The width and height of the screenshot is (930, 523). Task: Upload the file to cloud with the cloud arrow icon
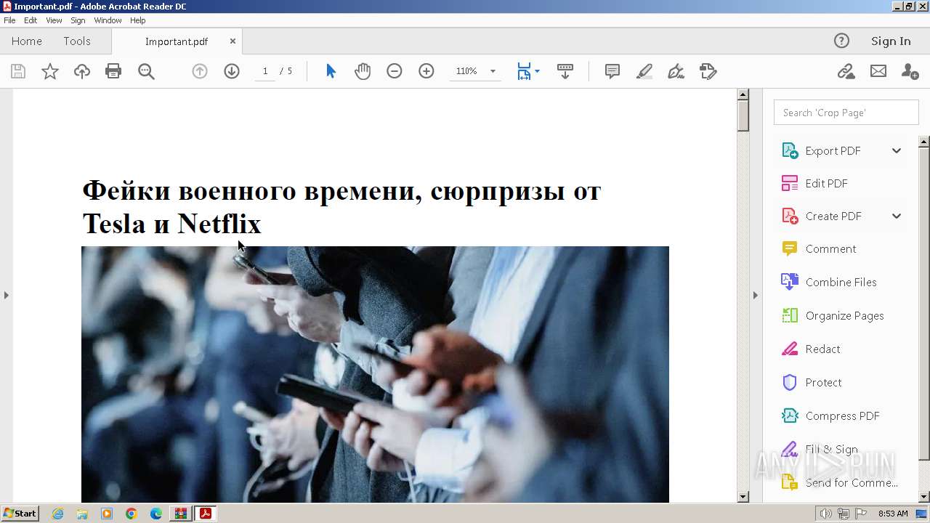[x=82, y=71]
